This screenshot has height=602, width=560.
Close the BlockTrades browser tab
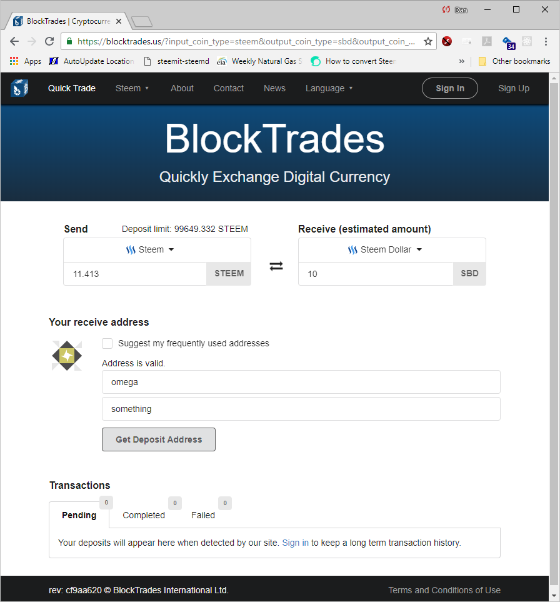119,21
